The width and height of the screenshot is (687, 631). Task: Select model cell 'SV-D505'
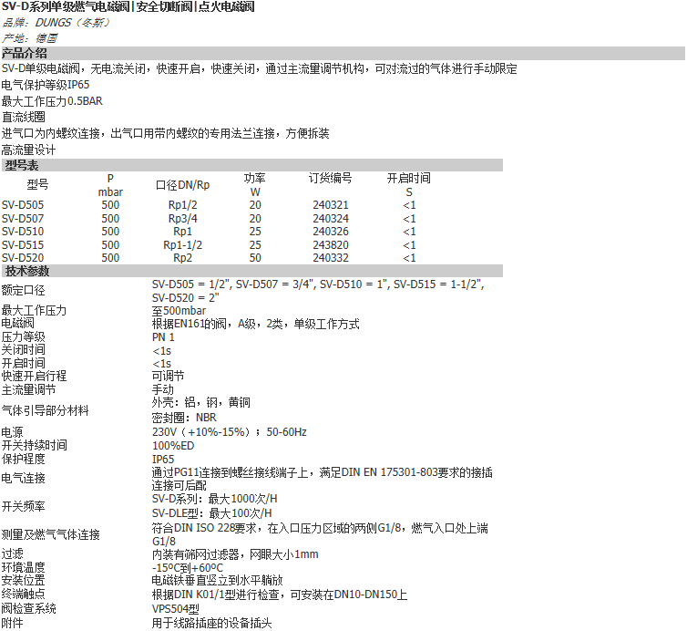pos(23,205)
